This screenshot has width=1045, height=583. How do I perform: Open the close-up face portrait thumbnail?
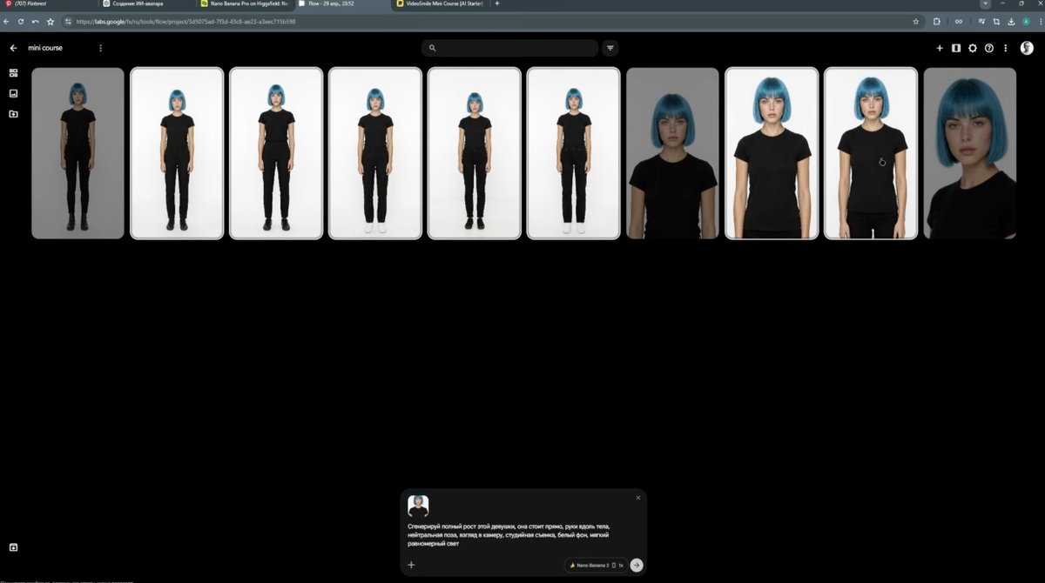click(969, 153)
